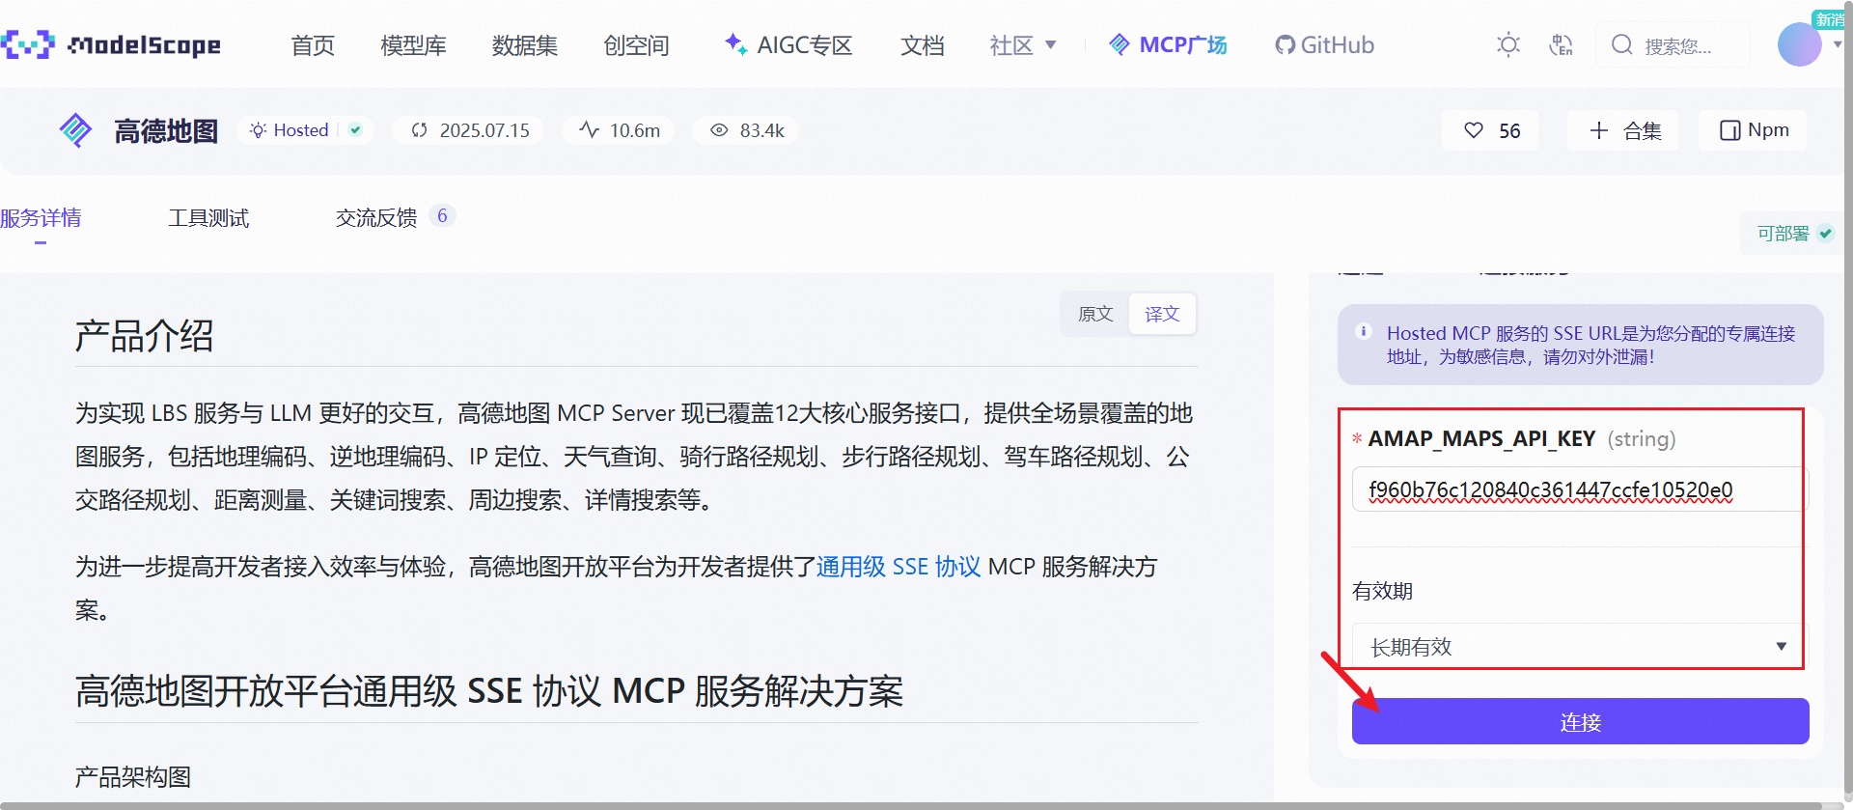This screenshot has height=810, width=1853.
Task: Open 模型库 in the navigation bar
Action: (413, 45)
